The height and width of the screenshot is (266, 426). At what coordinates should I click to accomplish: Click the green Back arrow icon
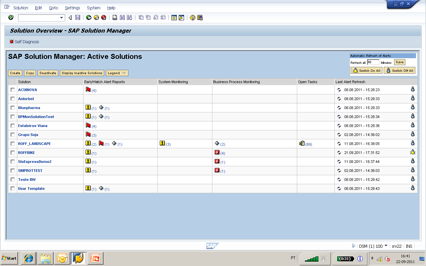(89, 18)
